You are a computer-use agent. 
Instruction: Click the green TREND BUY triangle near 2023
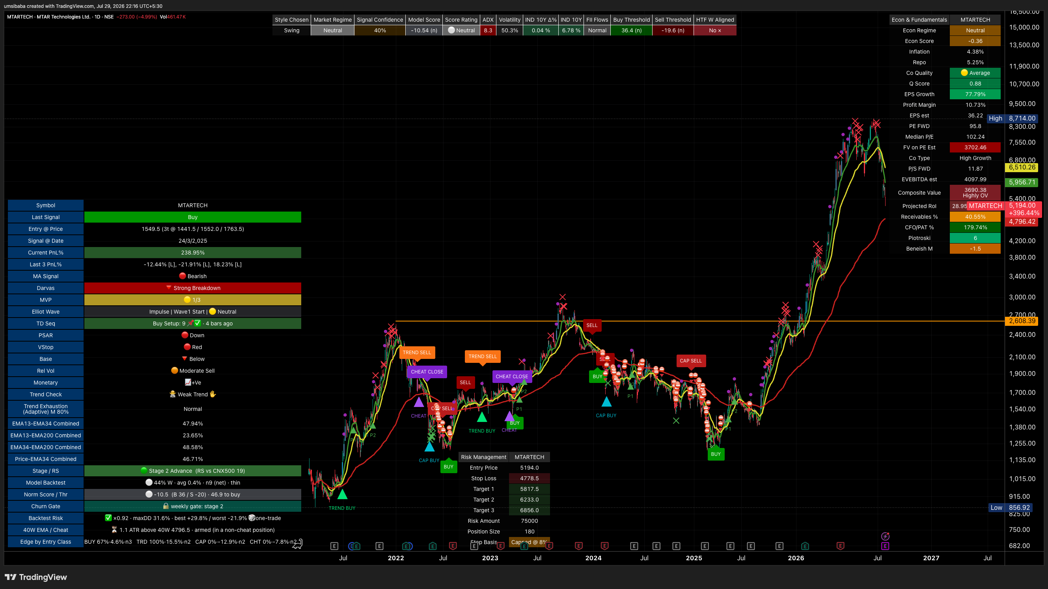(x=482, y=417)
